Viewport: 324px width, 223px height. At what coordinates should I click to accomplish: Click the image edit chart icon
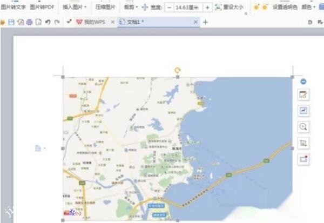303,111
